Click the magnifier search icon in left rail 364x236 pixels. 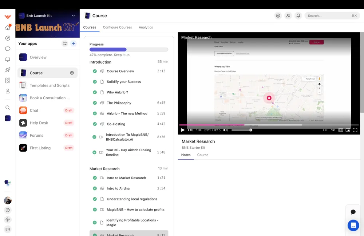pyautogui.click(x=8, y=108)
